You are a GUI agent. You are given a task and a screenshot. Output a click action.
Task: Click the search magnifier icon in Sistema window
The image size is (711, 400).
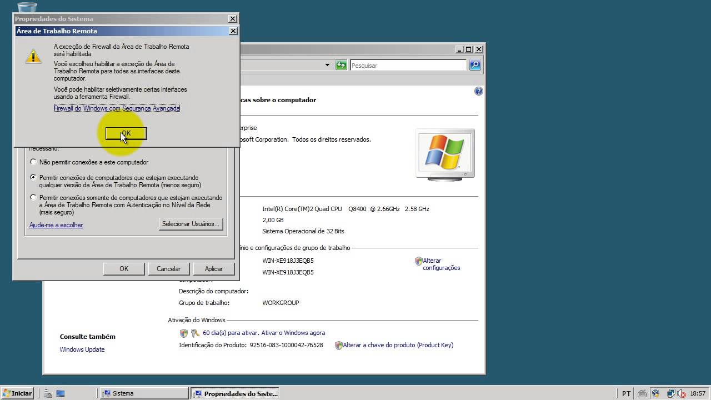point(475,65)
